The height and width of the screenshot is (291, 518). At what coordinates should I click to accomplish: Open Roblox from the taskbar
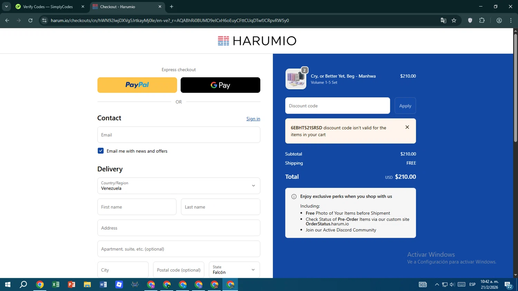[119, 284]
